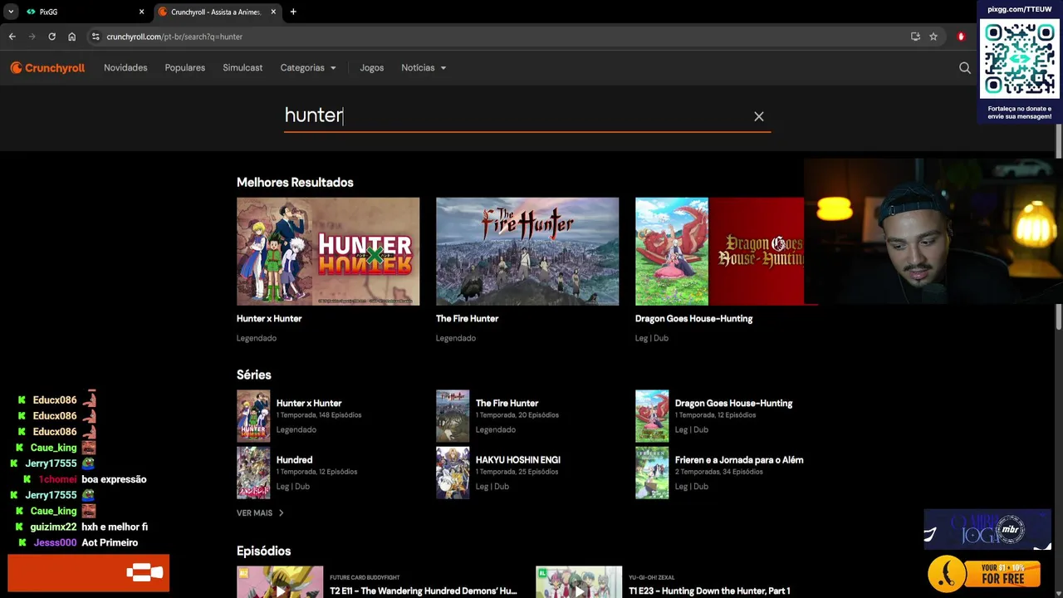The width and height of the screenshot is (1063, 598).
Task: Close the Crunchyroll tab
Action: coord(273,12)
